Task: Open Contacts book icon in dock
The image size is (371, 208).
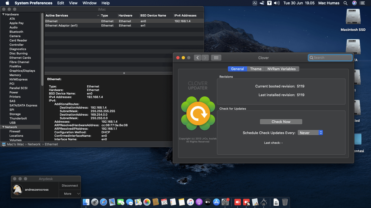Action: pyautogui.click(x=156, y=202)
